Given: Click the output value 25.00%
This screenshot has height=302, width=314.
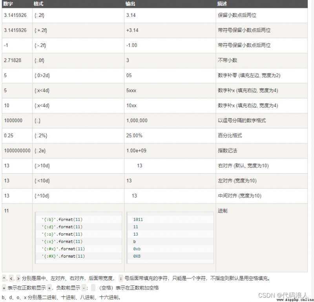Looking at the screenshot, I should [x=134, y=135].
